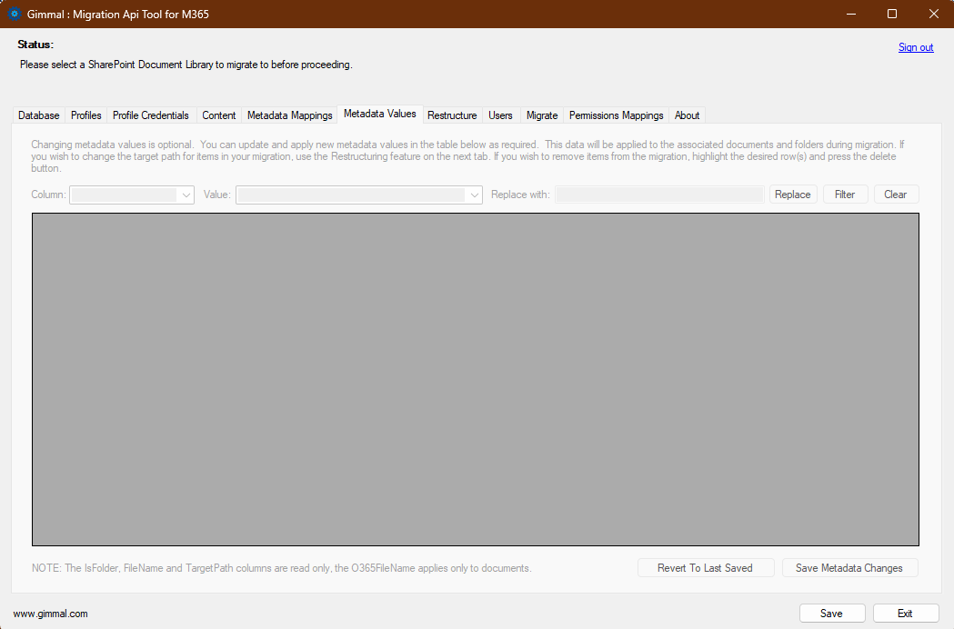Screen dimensions: 954x629
Task: Open the Profile Credentials tab
Action: pos(150,115)
